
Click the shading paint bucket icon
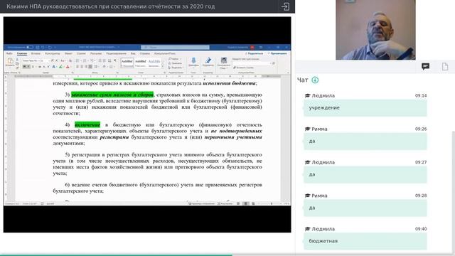click(x=105, y=66)
